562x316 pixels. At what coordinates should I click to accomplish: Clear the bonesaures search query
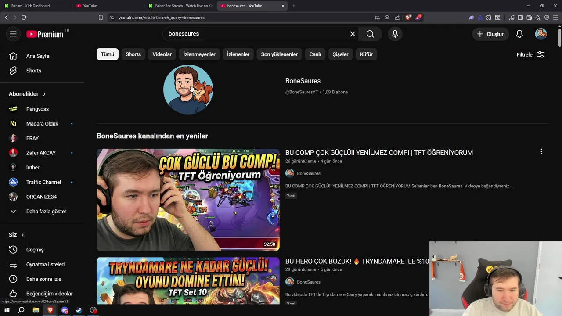pos(353,34)
